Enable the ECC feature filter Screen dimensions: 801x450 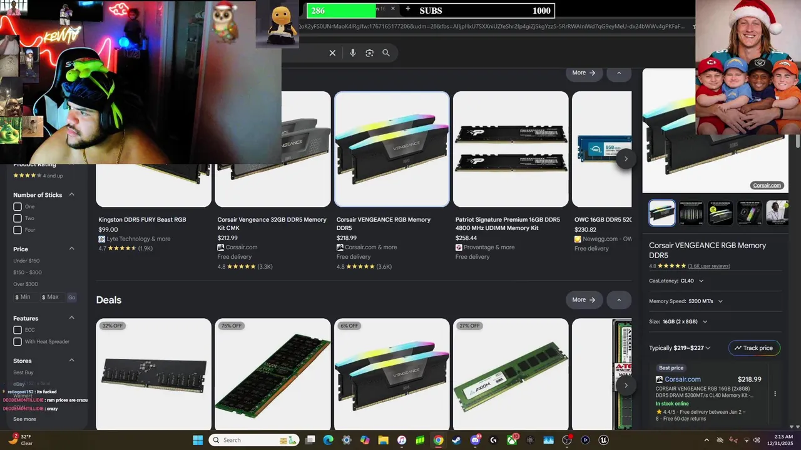(x=18, y=330)
